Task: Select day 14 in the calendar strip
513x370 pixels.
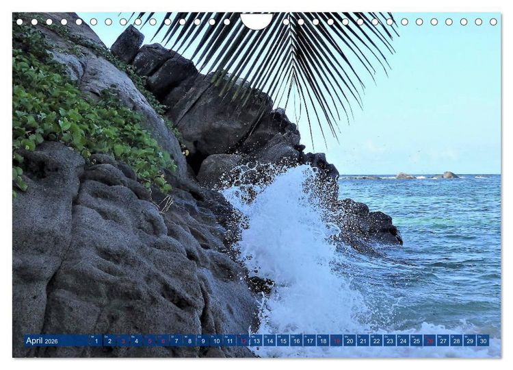Action: [270, 341]
